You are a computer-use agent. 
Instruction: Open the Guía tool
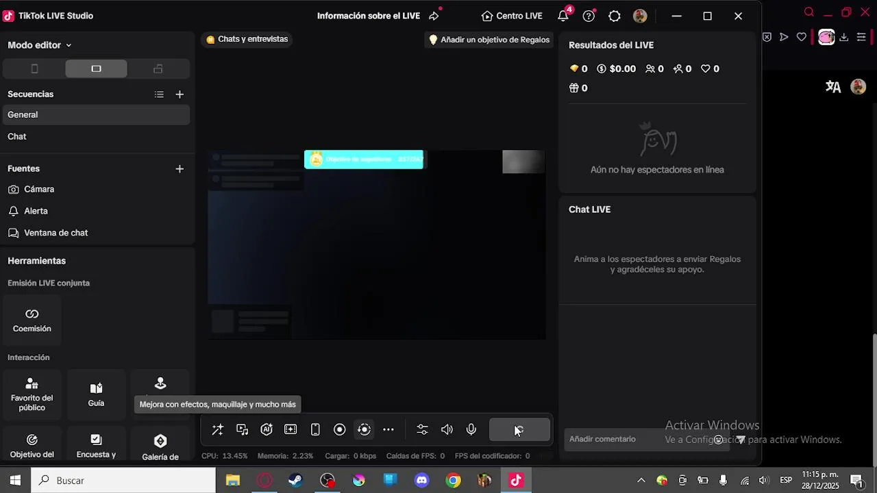point(96,394)
